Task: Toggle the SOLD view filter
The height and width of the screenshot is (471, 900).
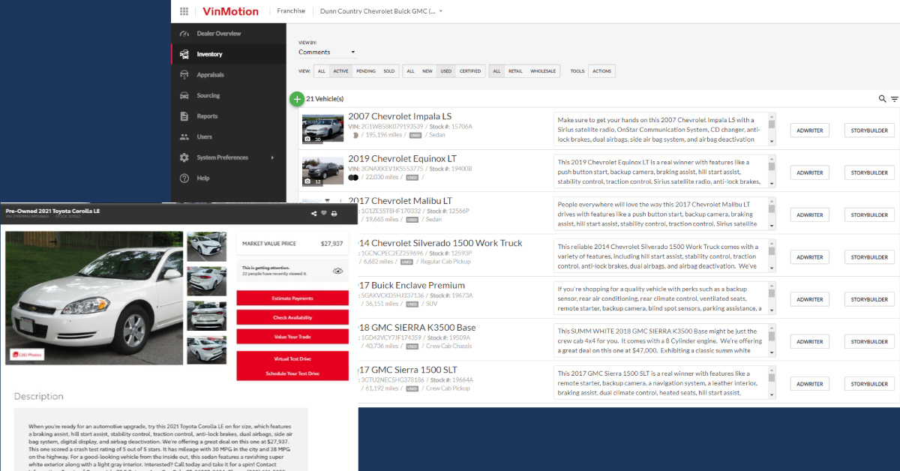Action: tap(388, 71)
